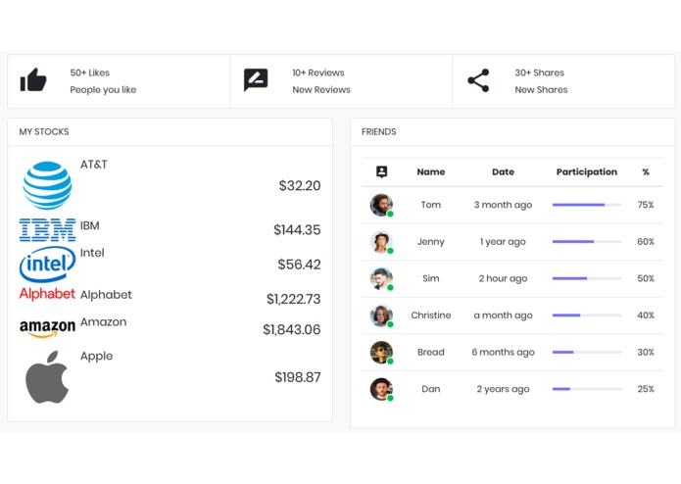
Task: Open Christine's avatar picture
Action: 382,315
